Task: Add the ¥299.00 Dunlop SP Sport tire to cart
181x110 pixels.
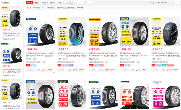Action: point(172,70)
